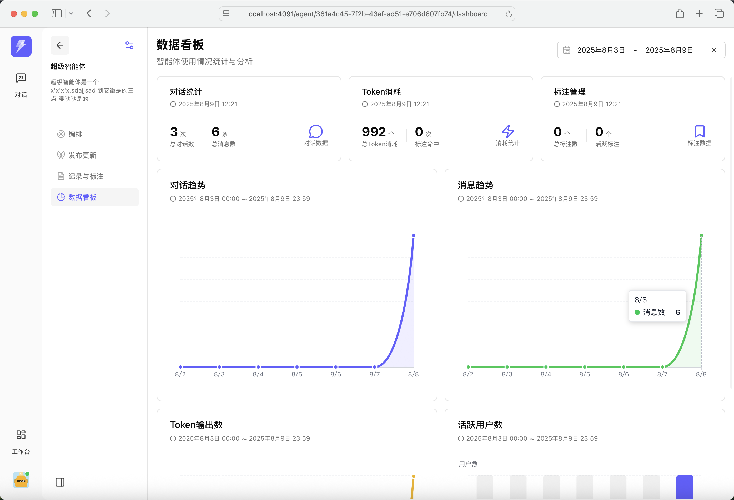Go back with the arrow button
Screen dimensions: 734x500
(60, 45)
